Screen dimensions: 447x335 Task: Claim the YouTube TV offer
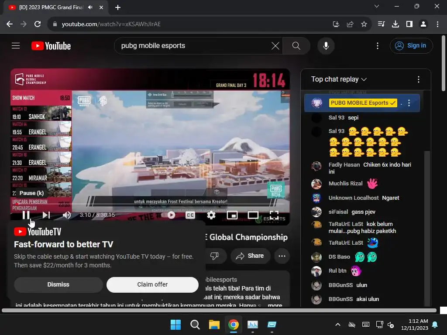152,284
